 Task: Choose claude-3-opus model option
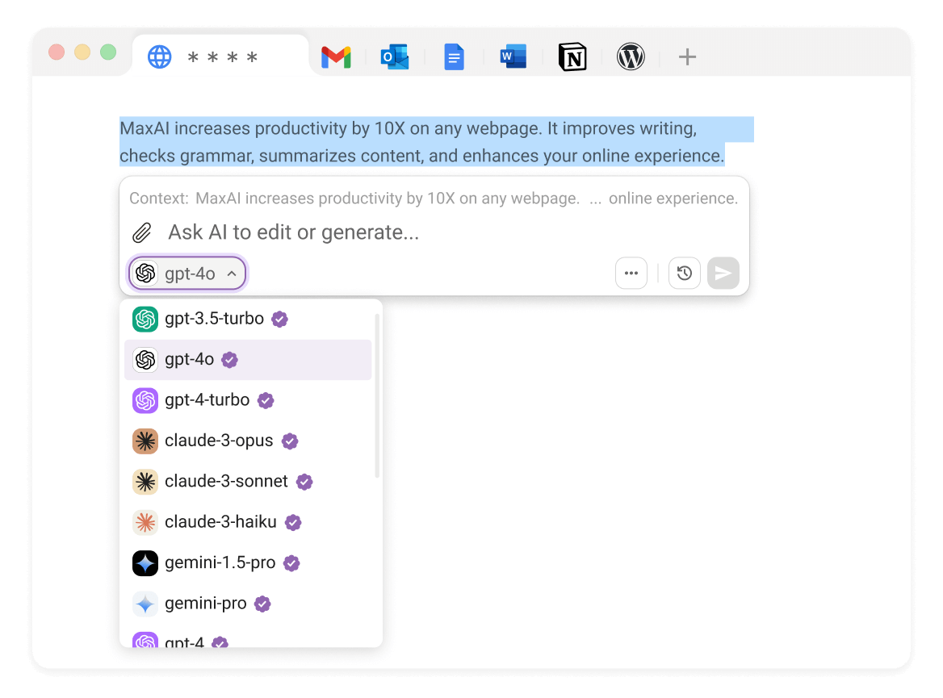pos(219,441)
